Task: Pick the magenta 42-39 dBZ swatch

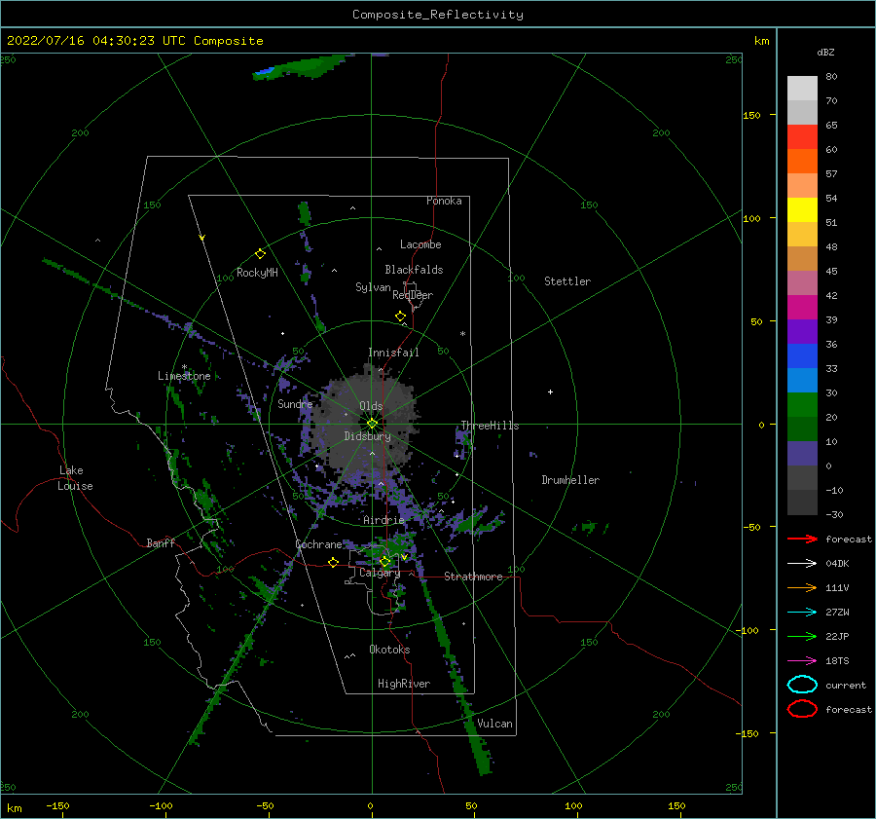Action: click(802, 308)
